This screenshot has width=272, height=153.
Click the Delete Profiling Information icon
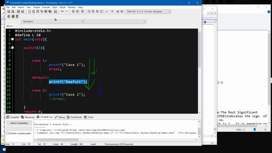click(x=122, y=11)
